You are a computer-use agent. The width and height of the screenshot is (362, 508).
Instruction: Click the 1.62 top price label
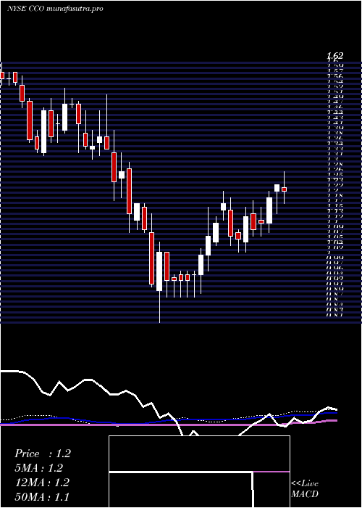(x=334, y=56)
